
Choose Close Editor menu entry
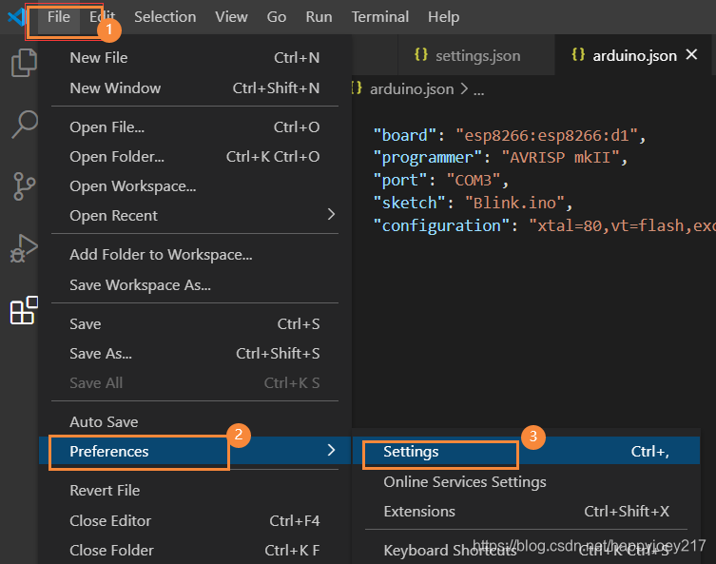[195, 520]
